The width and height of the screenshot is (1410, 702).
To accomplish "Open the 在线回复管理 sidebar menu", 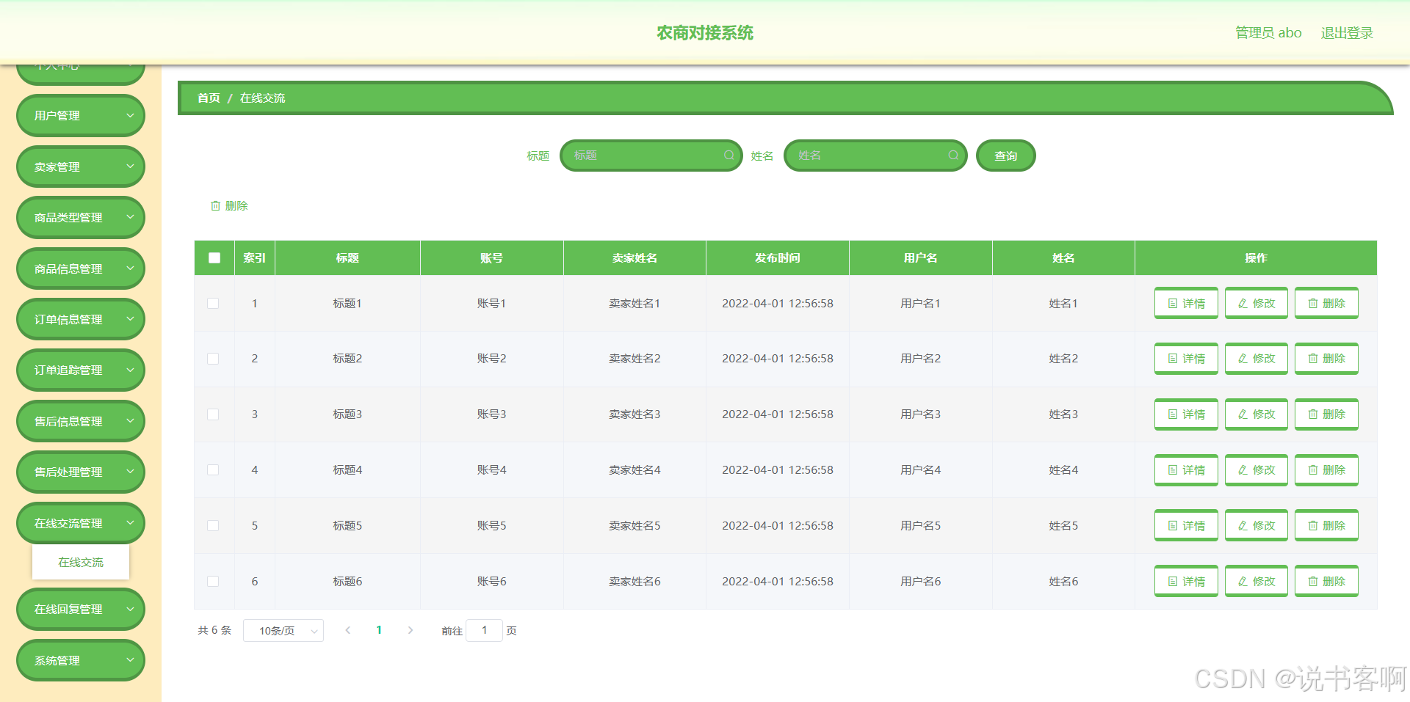I will pyautogui.click(x=81, y=609).
